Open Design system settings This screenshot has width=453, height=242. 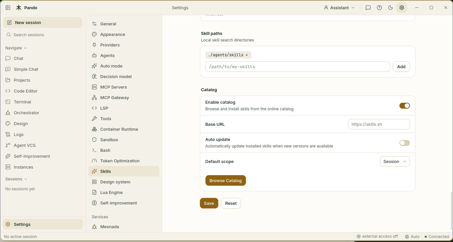(124, 182)
